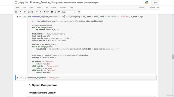Screen dimensions: 174x97
Task: Restart the kernel
Action: 55,12
